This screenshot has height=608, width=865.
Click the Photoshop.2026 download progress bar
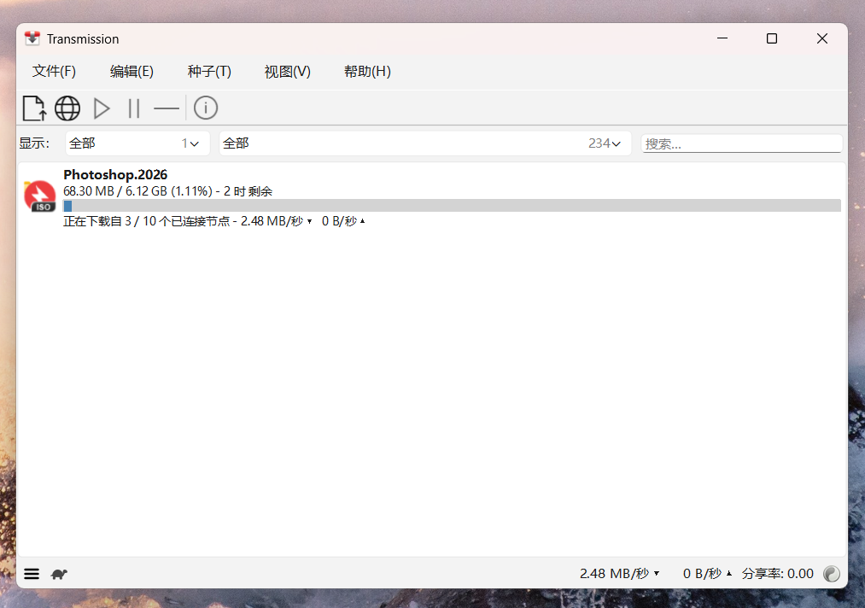(452, 206)
